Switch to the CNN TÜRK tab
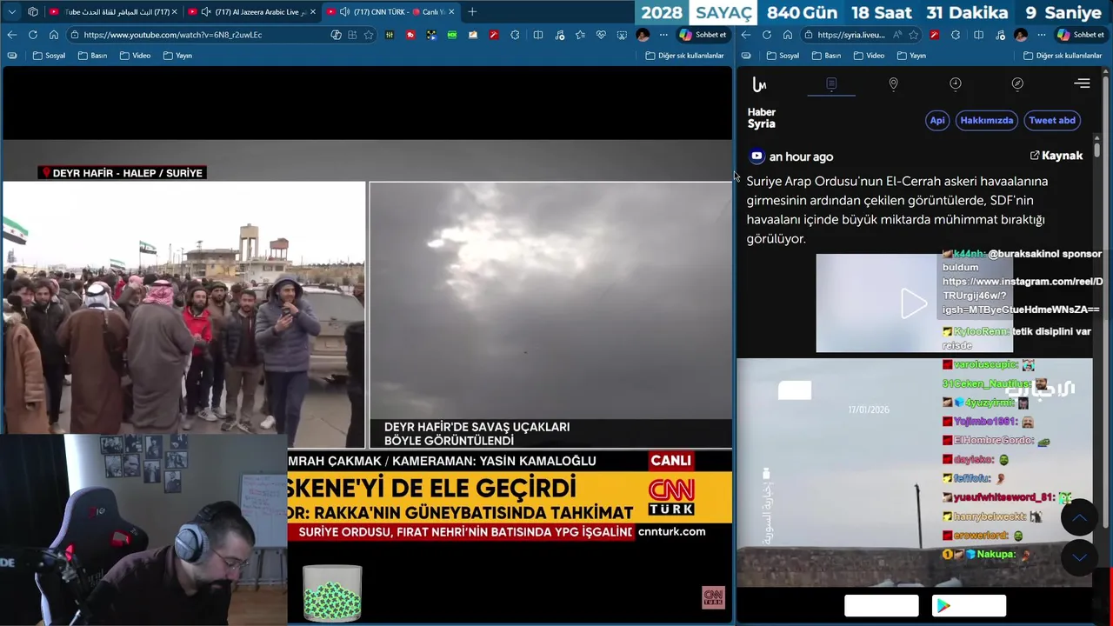The image size is (1113, 626). coord(390,12)
